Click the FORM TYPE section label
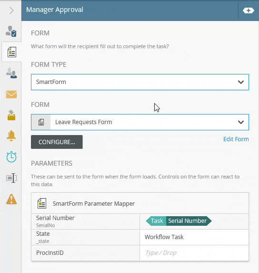This screenshot has height=273, width=259. tap(49, 64)
